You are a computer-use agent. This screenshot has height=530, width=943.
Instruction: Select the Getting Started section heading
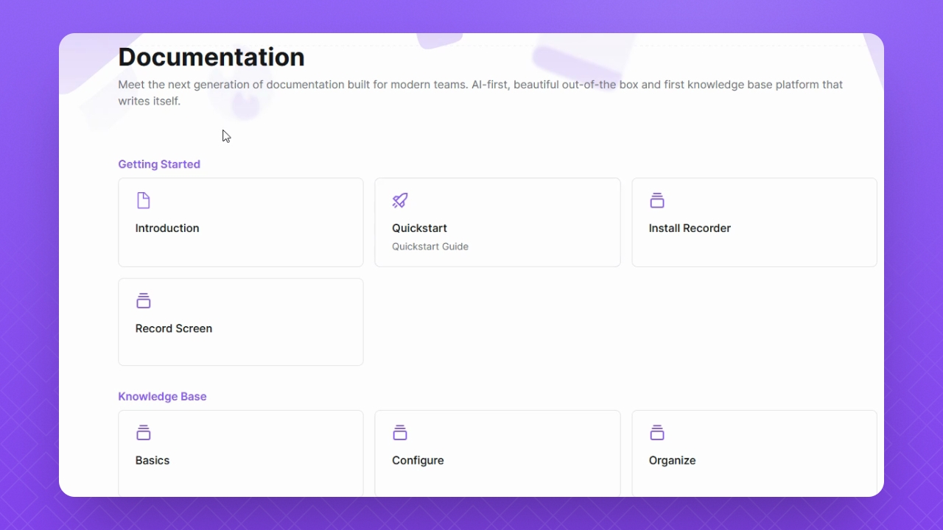159,164
